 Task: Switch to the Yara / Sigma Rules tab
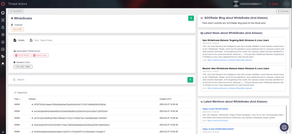click(41, 40)
